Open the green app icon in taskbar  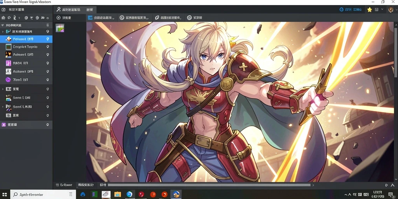tap(95, 194)
